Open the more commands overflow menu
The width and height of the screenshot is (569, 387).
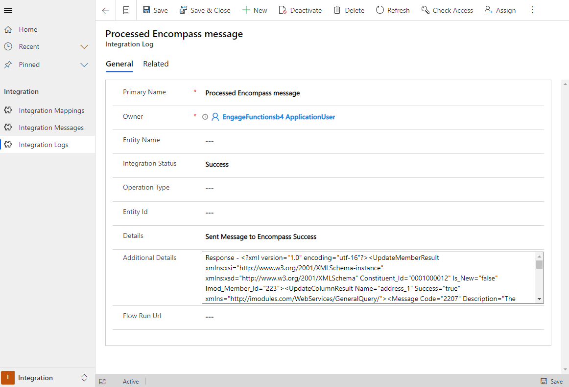pyautogui.click(x=533, y=10)
